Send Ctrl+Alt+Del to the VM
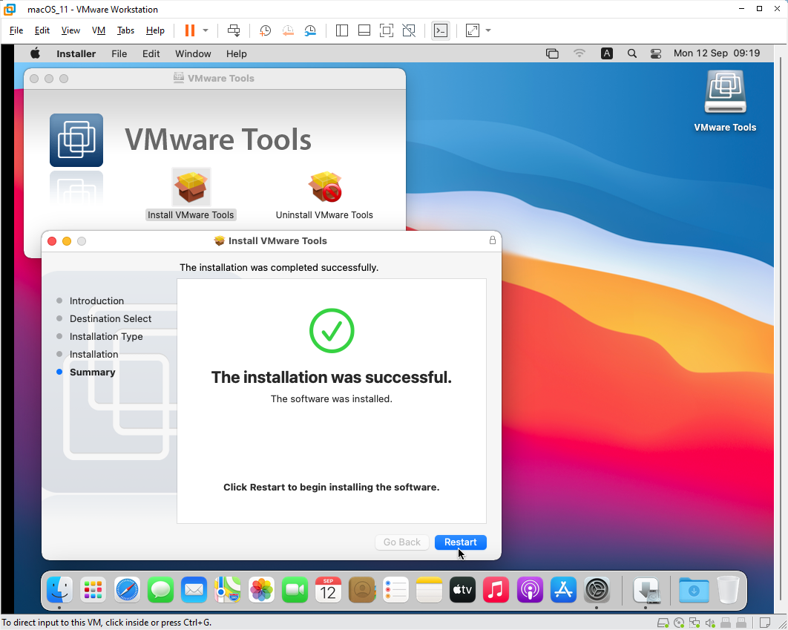Screen dimensions: 788x630 click(x=234, y=30)
